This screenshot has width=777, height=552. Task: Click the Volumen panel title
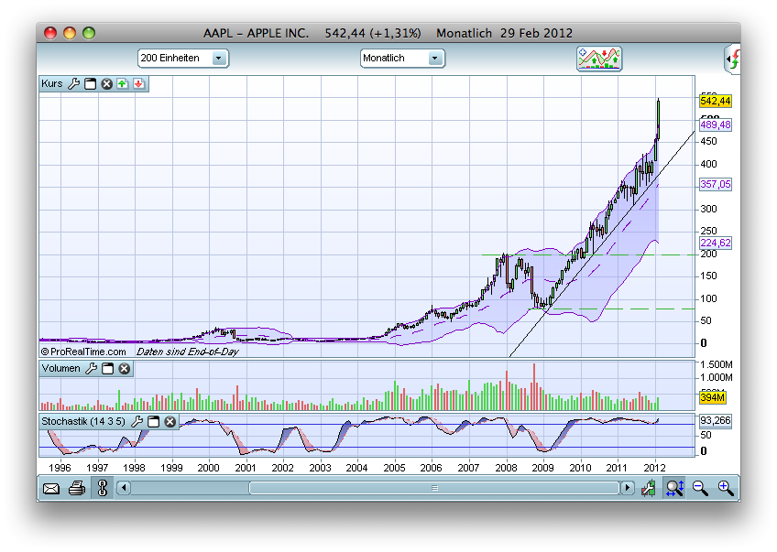(61, 368)
